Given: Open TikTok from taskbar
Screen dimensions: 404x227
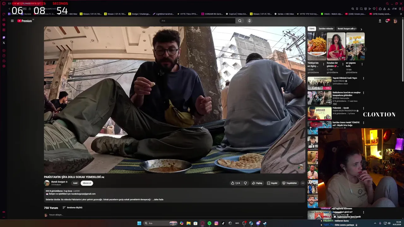Looking at the screenshot, I should (223, 223).
